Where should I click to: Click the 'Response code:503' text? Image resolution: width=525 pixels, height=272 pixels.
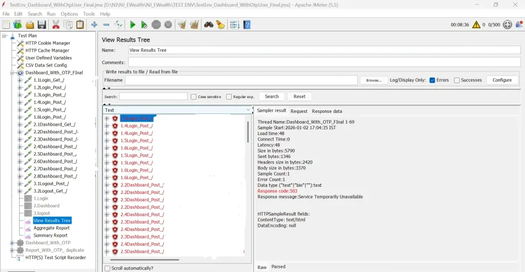[277, 191]
